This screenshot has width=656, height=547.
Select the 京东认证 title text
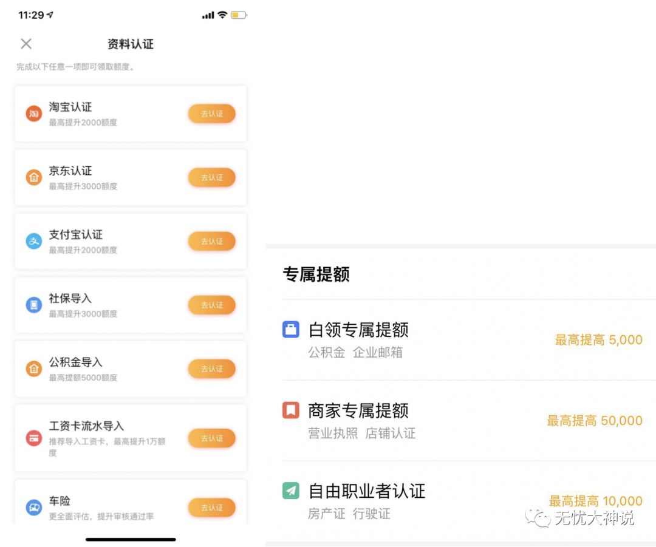(x=70, y=171)
